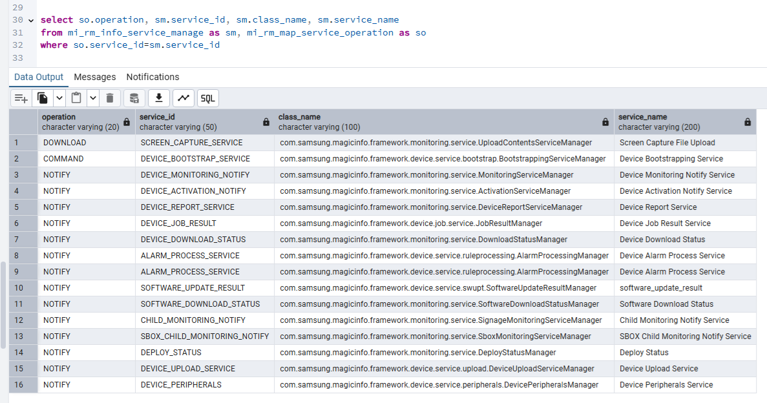767x403 pixels.
Task: Click the Save data changes icon
Action: 134,98
